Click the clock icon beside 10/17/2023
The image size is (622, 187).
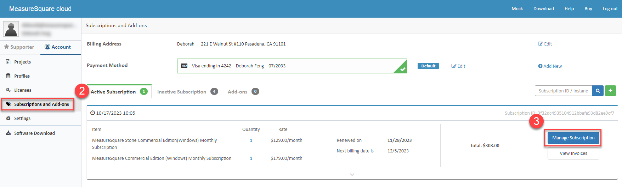pos(92,113)
